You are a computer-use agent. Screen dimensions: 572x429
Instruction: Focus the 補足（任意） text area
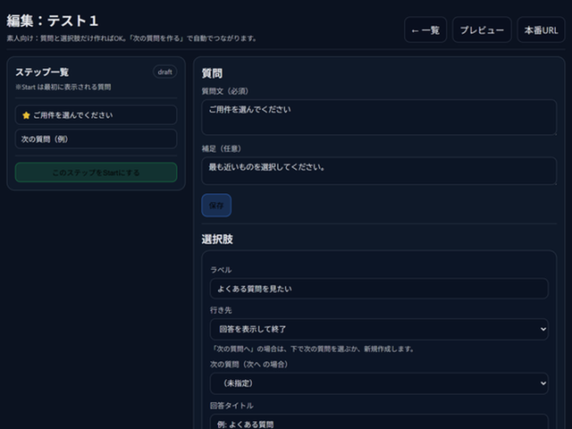click(x=379, y=171)
